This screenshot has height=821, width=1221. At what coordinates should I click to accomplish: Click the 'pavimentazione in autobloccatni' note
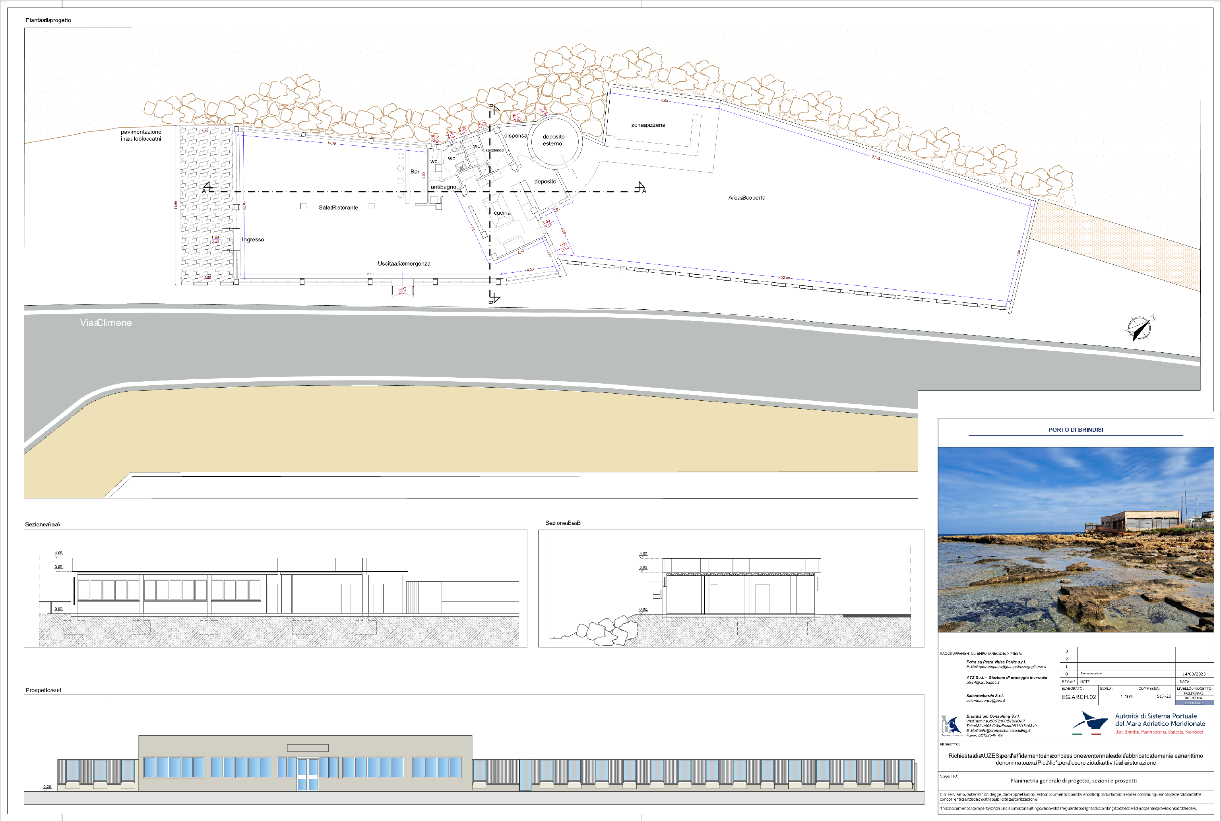tap(141, 135)
